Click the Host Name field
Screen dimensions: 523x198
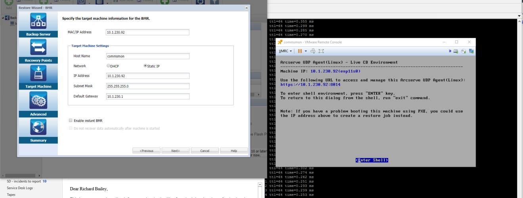pos(147,56)
